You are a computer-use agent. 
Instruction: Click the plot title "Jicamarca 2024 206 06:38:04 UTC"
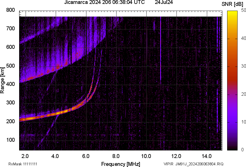click(104, 2)
